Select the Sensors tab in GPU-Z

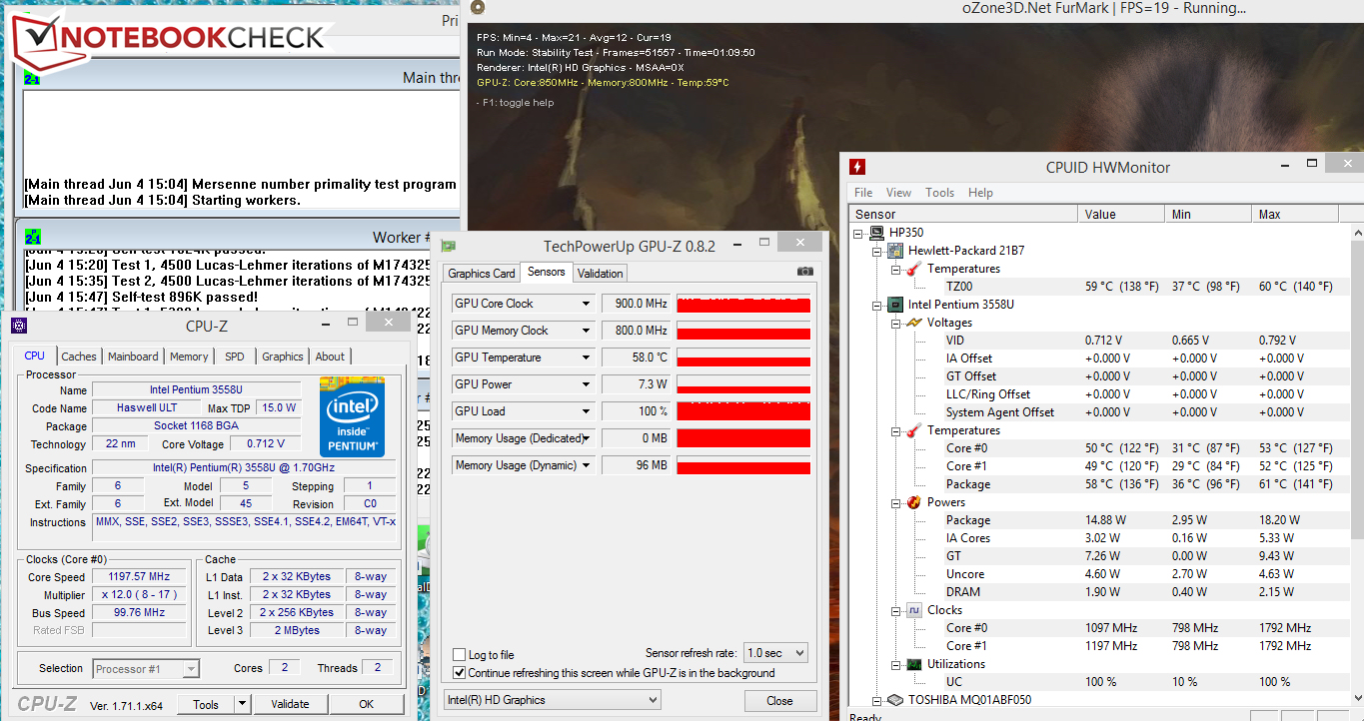(x=547, y=272)
